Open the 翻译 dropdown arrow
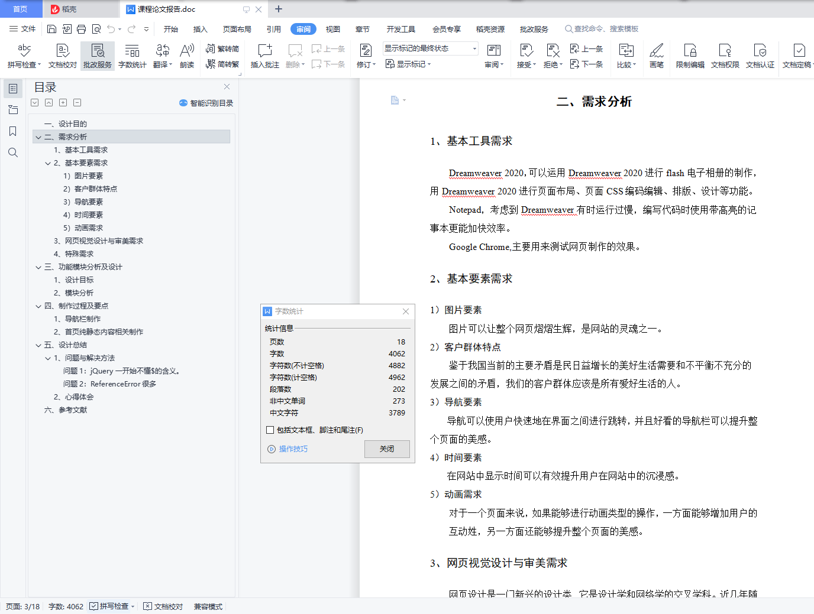 click(x=170, y=64)
